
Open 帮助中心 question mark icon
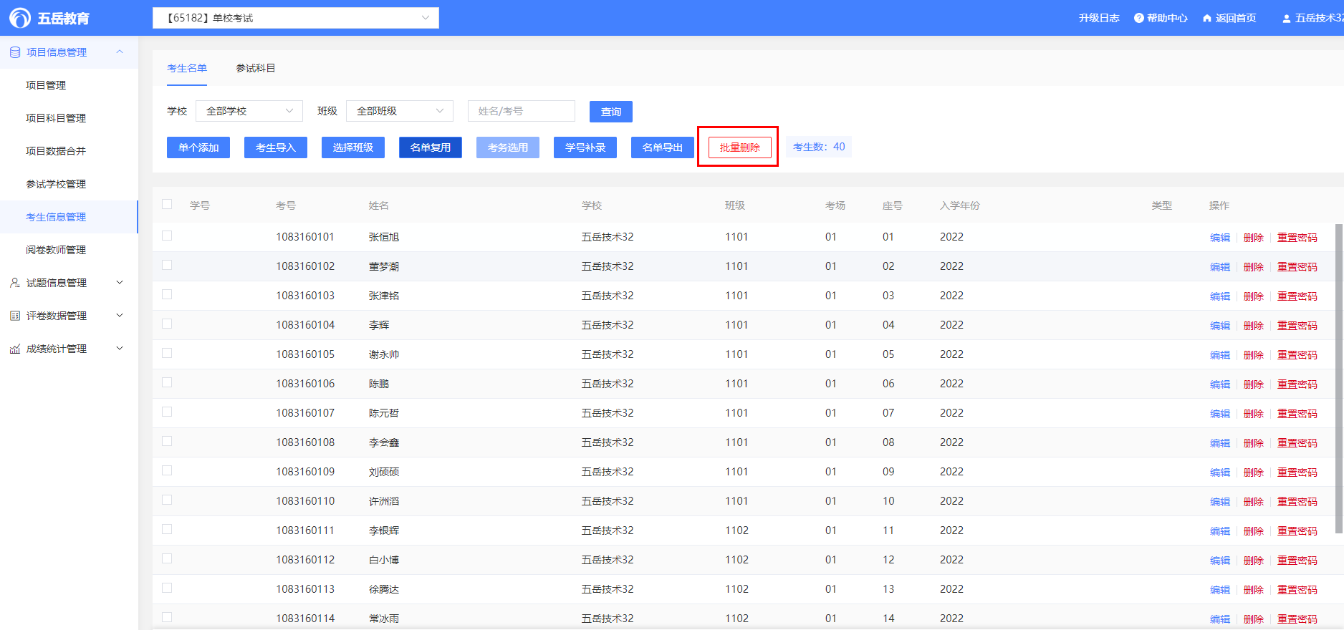[x=1138, y=18]
